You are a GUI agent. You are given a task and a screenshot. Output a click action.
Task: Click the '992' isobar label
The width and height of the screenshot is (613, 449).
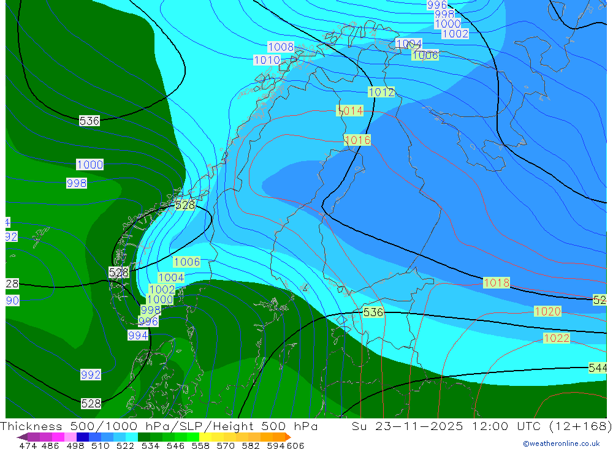pos(91,375)
